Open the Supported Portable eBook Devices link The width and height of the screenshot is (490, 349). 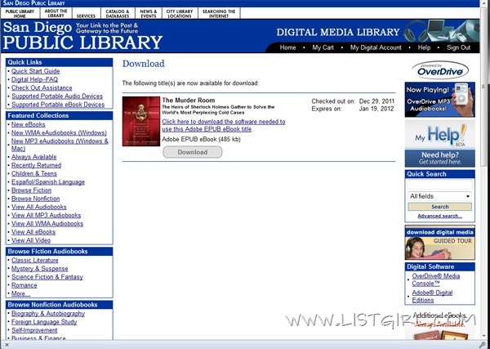click(x=58, y=105)
